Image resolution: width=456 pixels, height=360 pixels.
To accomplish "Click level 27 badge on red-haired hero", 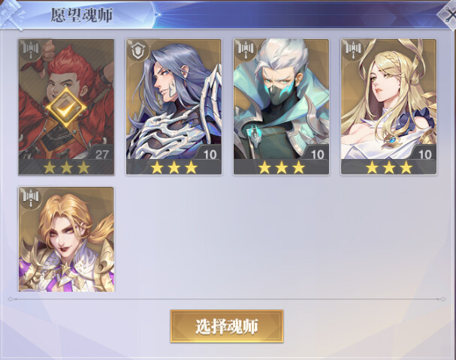I will coord(101,154).
